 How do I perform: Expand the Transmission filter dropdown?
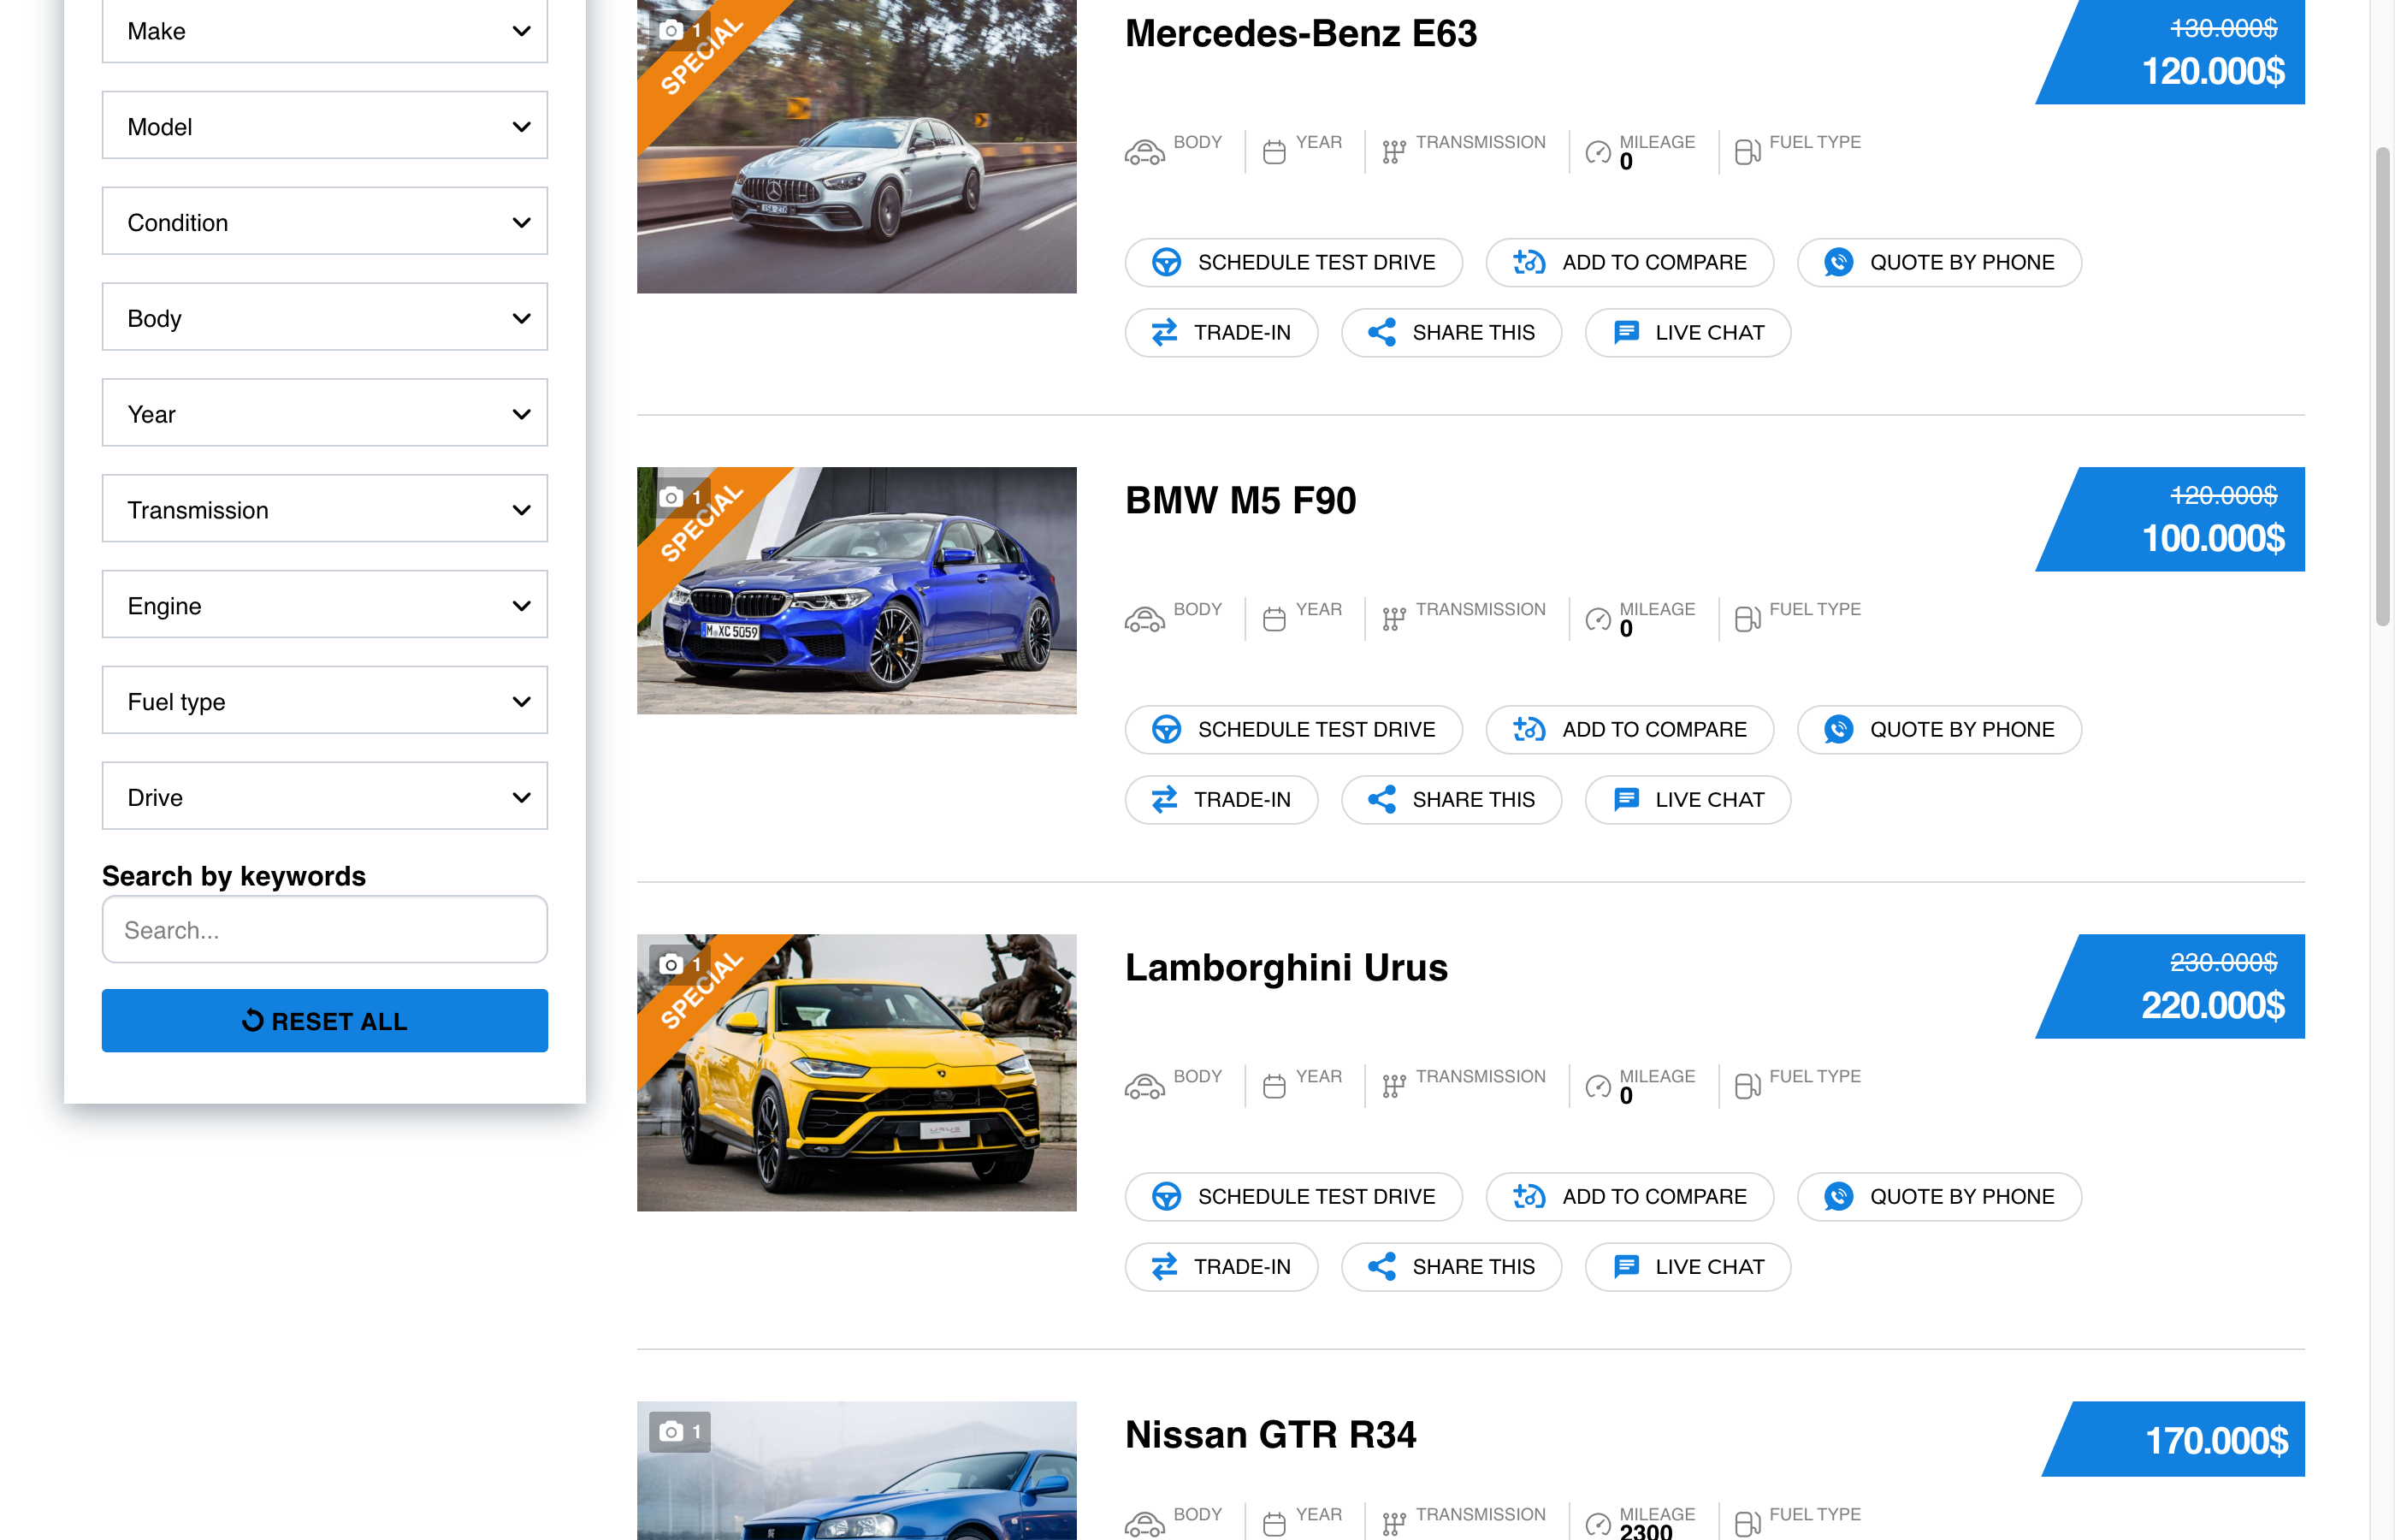324,509
